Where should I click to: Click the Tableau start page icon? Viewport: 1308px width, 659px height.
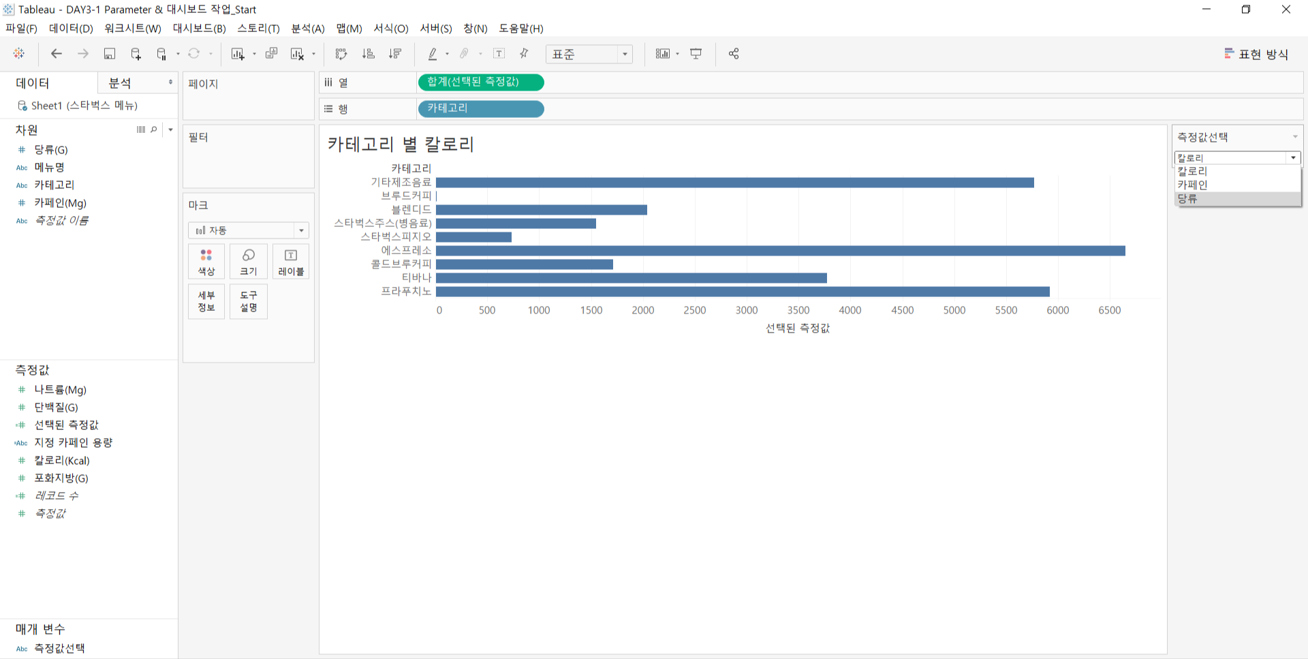[19, 54]
